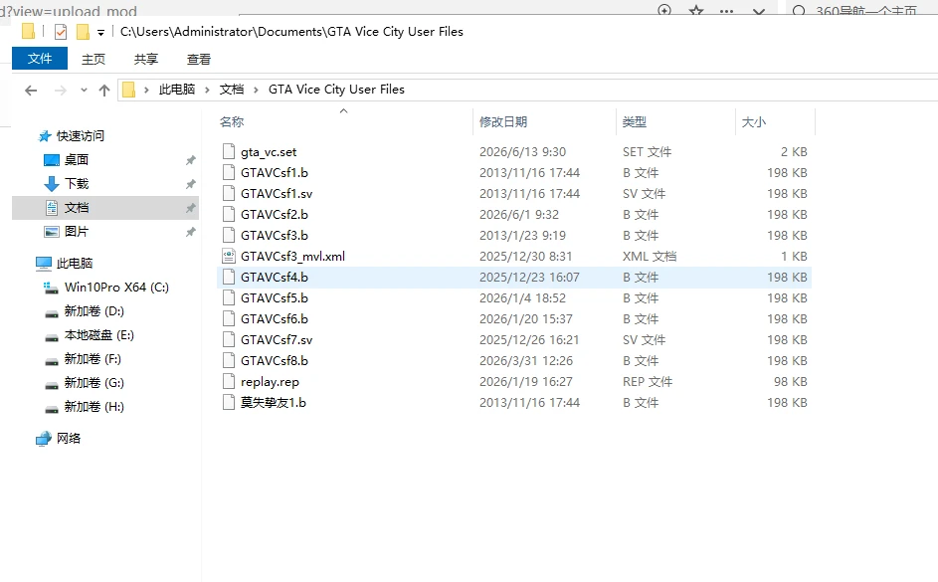Image resolution: width=938 pixels, height=582 pixels.
Task: Select XML icon of GTAVCsf3_mvl.xml
Action: click(x=229, y=256)
